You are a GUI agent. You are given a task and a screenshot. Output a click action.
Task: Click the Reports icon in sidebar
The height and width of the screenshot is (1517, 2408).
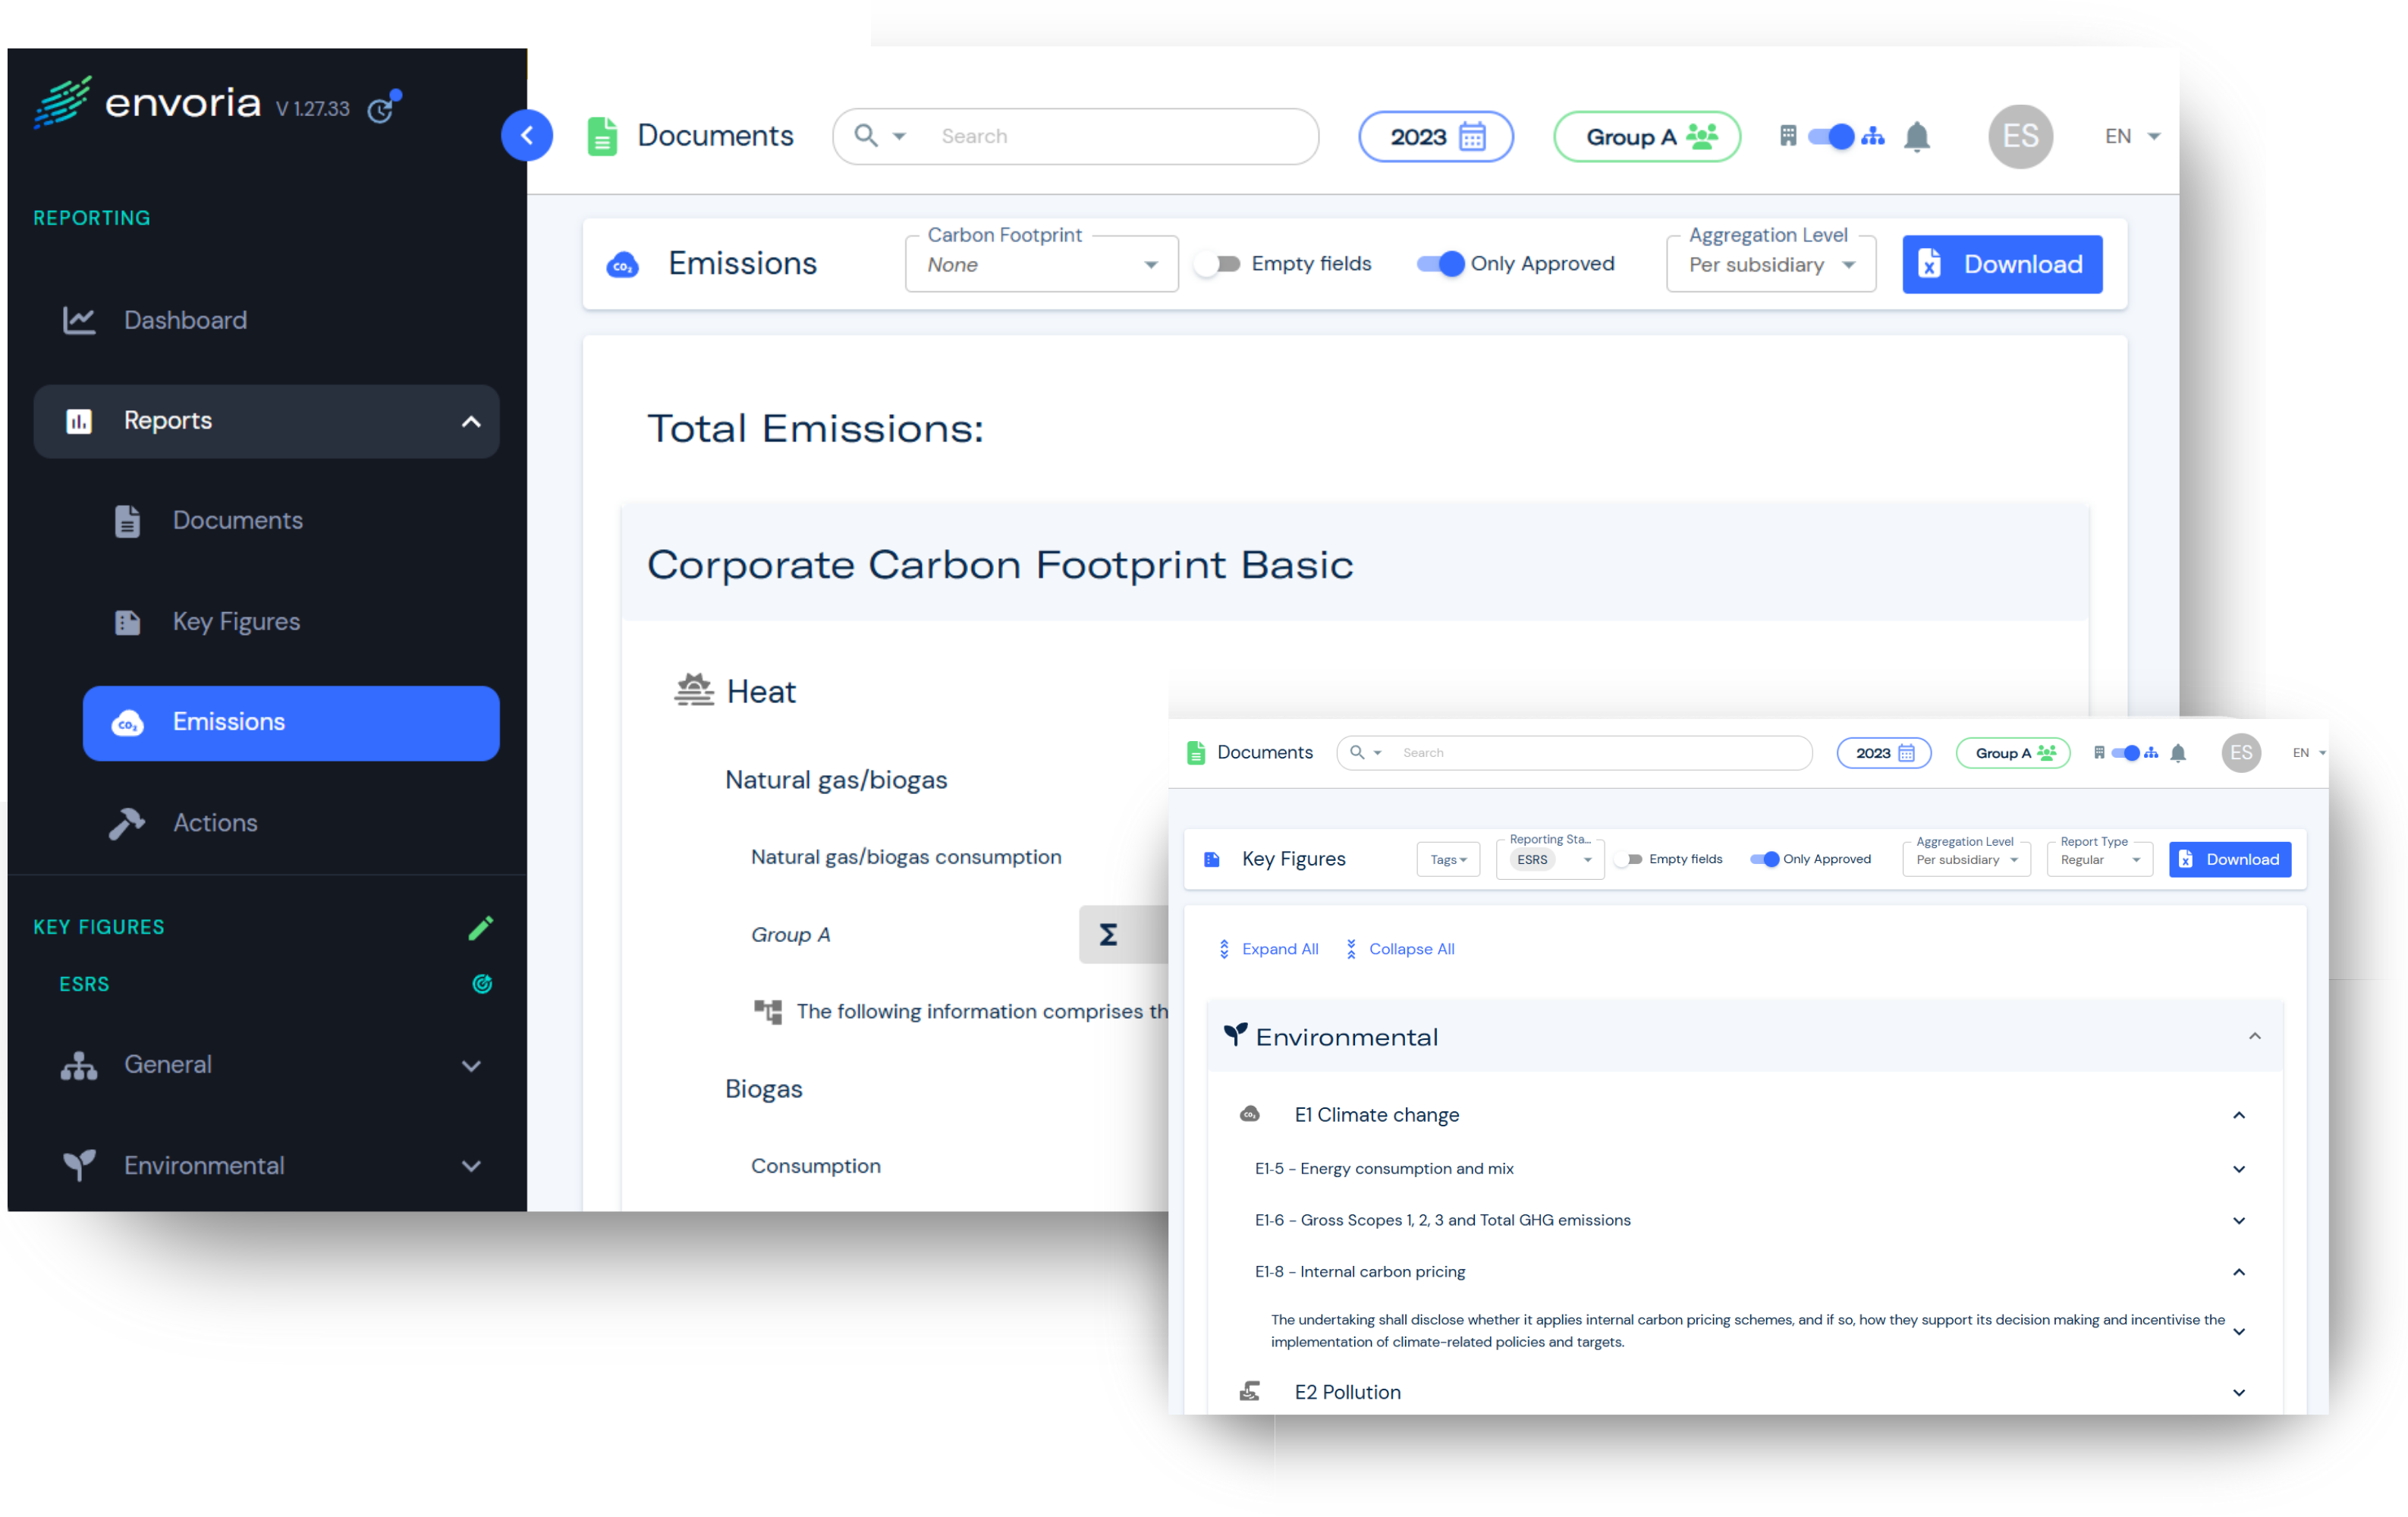point(80,419)
